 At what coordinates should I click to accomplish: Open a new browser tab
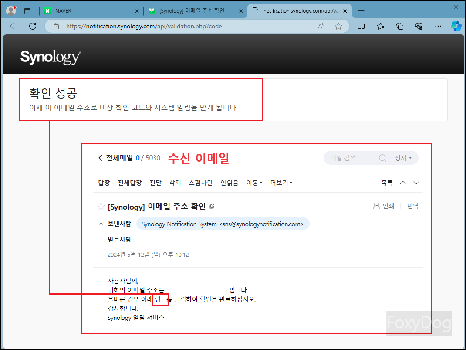tap(361, 11)
